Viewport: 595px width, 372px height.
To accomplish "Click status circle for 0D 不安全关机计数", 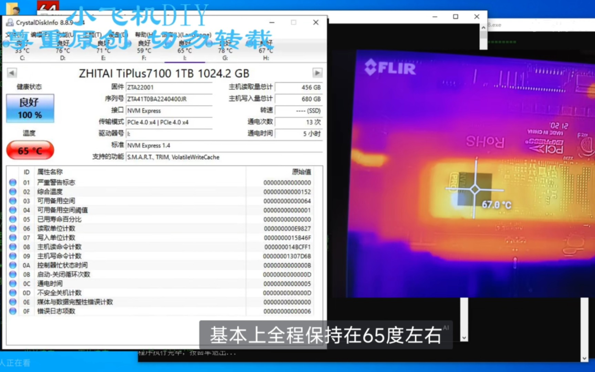I will [x=13, y=293].
